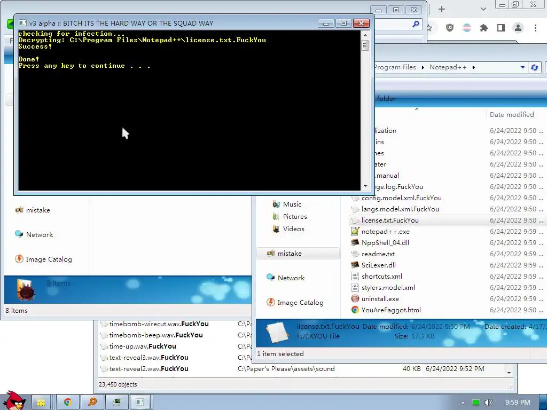Select the .manual folder entry
The width and height of the screenshot is (547, 410).
coord(387,175)
